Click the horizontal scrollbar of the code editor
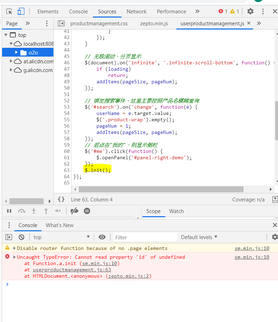 [x=161, y=189]
